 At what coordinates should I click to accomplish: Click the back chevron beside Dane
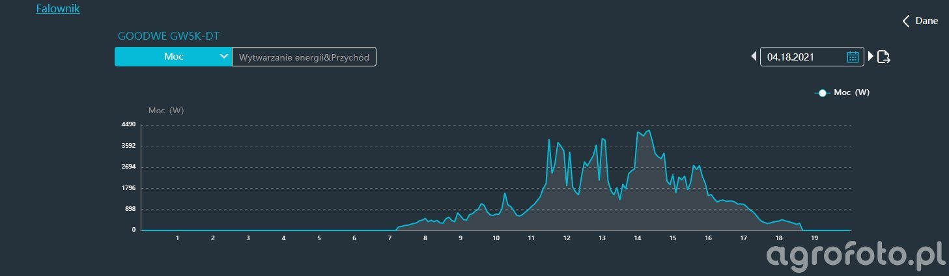[x=905, y=21]
